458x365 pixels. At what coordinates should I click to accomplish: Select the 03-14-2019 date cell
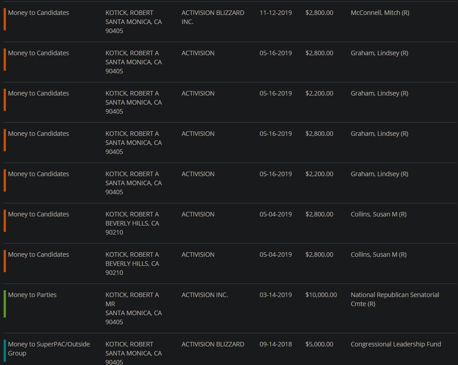(x=275, y=295)
